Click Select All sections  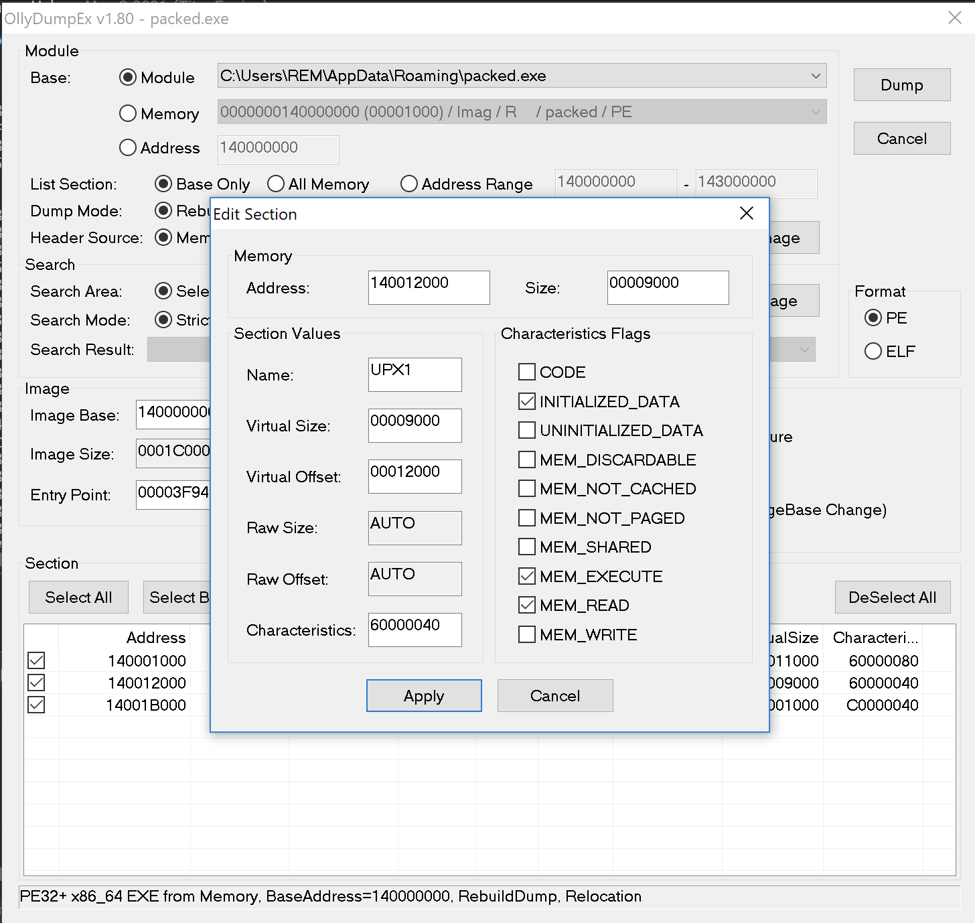point(78,597)
